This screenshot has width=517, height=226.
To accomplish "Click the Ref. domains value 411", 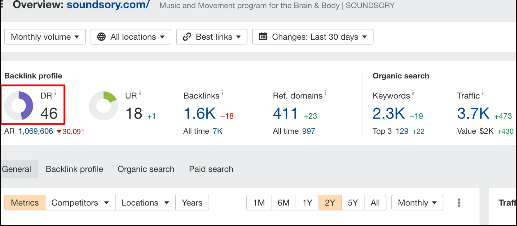I will click(x=285, y=114).
